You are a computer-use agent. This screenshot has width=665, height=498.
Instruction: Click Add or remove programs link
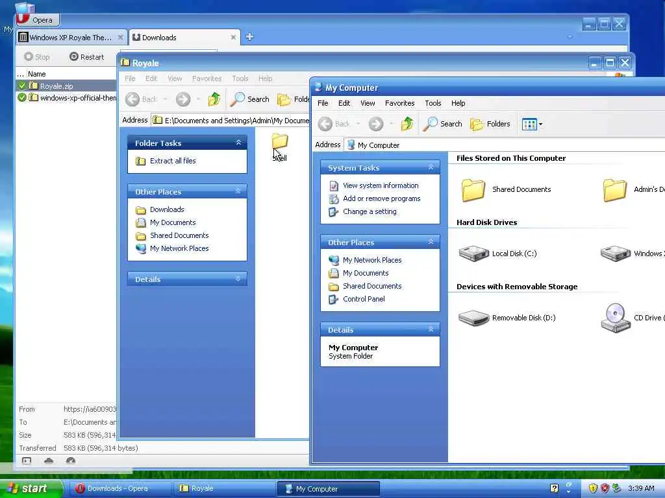(x=381, y=198)
